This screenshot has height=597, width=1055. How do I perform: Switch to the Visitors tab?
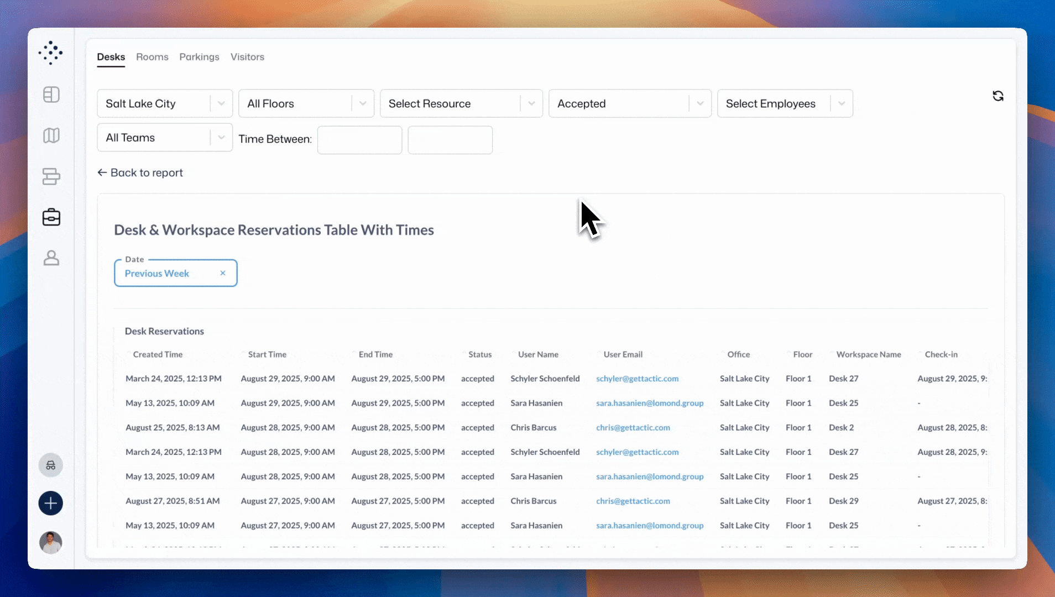coord(247,57)
